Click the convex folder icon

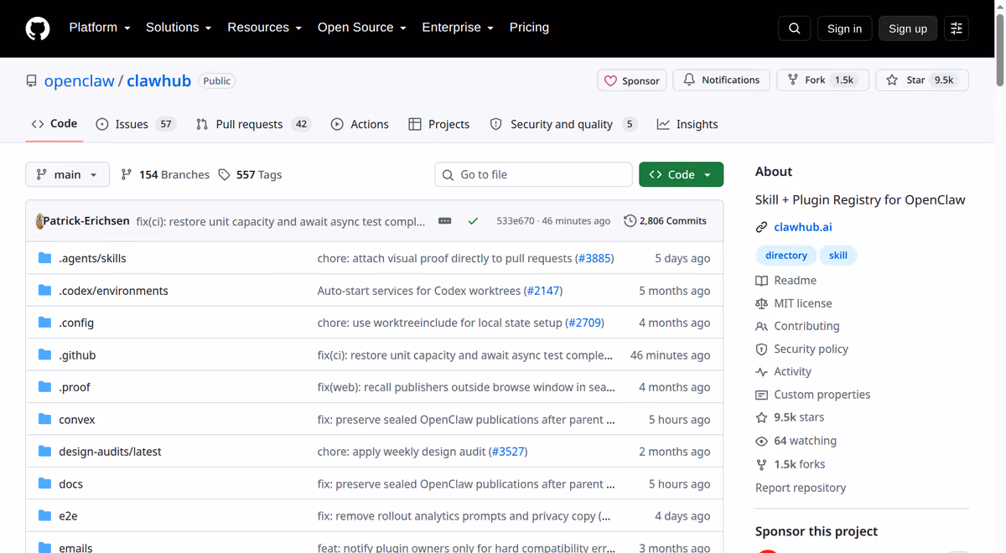click(x=45, y=419)
